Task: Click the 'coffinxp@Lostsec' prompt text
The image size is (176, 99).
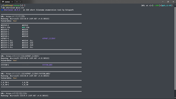Action: point(12,6)
